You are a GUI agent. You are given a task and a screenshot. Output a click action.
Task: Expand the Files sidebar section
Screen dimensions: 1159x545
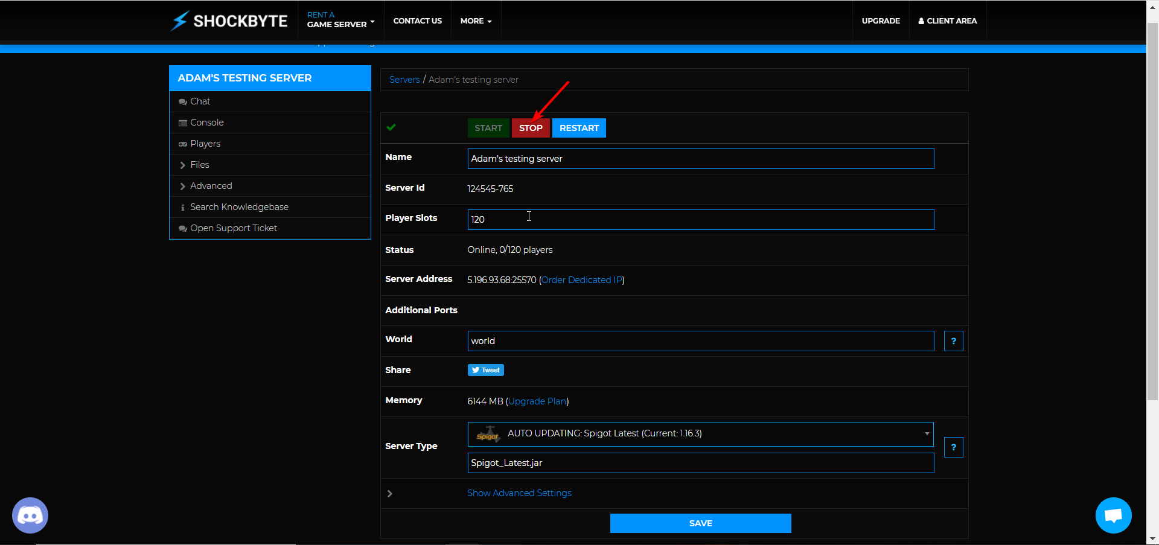[x=270, y=165]
